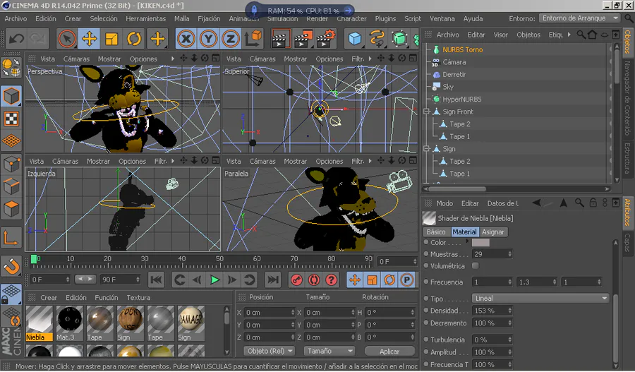The height and width of the screenshot is (372, 635).
Task: Open the Objetos side tab
Action: [x=627, y=42]
